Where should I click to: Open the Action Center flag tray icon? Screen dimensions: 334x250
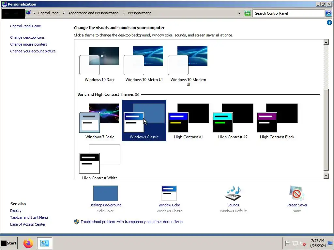coord(287,243)
